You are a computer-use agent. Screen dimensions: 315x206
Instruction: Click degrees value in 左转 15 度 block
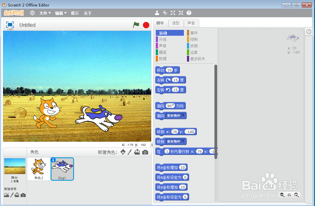coord(175,90)
